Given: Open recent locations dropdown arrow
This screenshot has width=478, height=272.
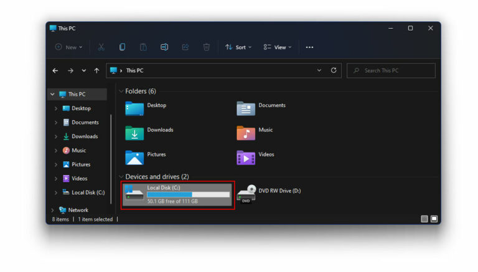Looking at the screenshot, I should [x=83, y=71].
